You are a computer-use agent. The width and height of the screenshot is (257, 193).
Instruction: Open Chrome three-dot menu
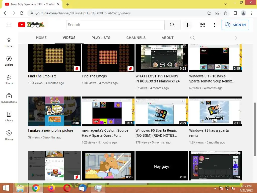click(251, 13)
